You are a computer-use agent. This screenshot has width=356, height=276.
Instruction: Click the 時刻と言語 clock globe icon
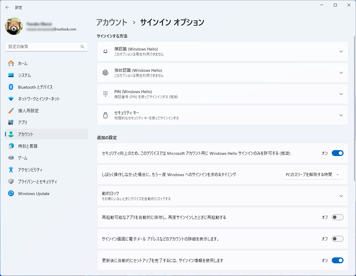point(11,146)
